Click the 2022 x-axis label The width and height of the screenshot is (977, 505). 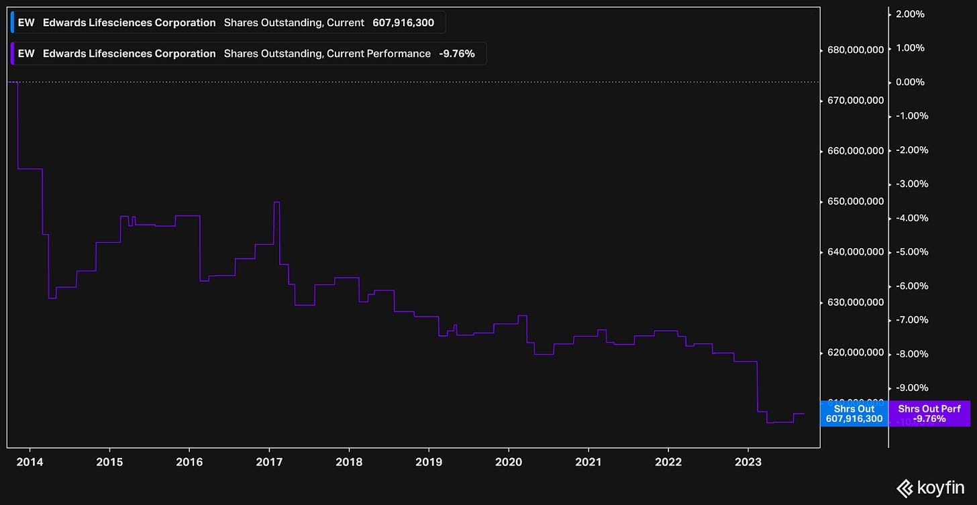[x=668, y=462]
